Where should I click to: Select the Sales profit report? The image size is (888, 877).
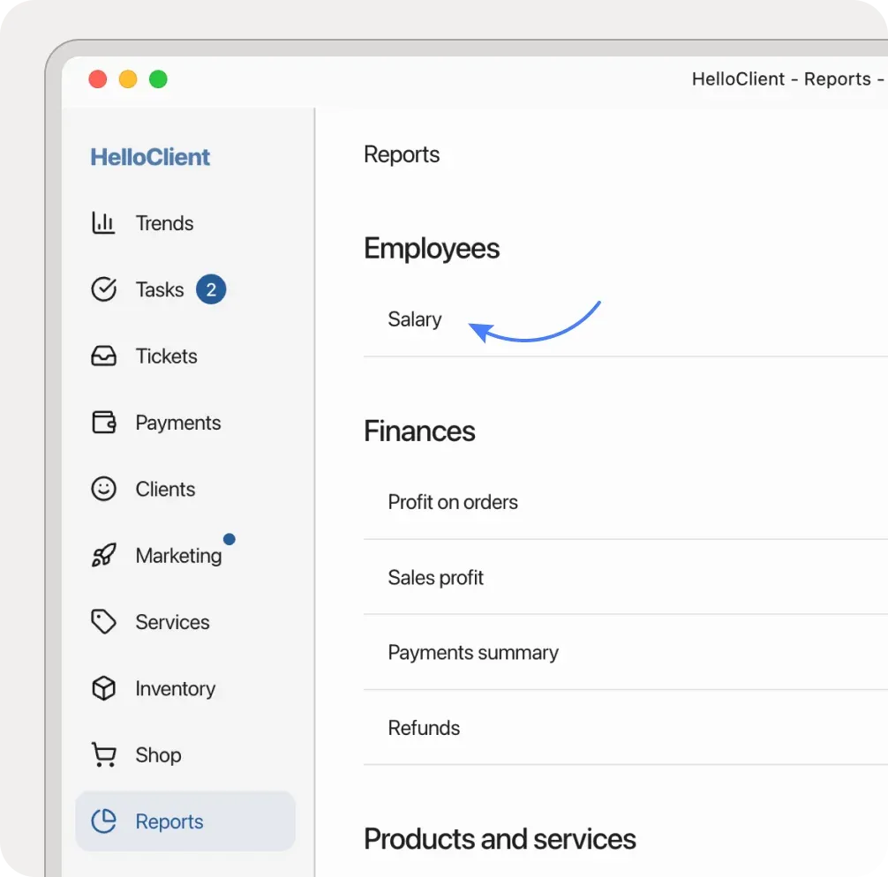436,578
